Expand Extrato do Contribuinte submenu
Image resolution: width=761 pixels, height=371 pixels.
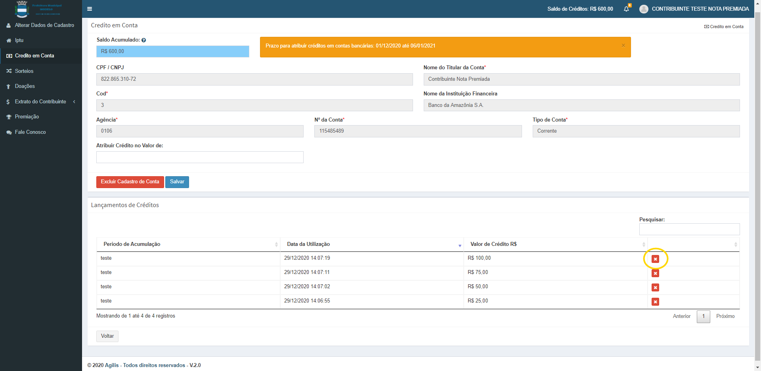pyautogui.click(x=40, y=102)
